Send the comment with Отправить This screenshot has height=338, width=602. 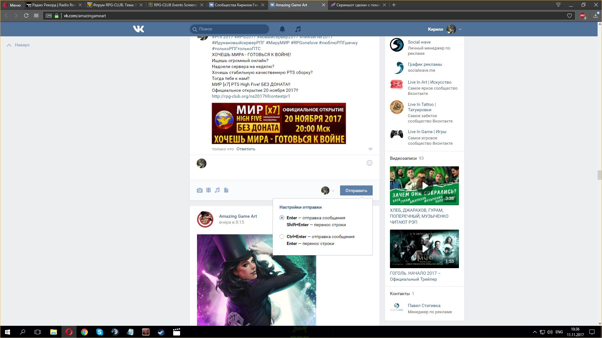(x=356, y=190)
